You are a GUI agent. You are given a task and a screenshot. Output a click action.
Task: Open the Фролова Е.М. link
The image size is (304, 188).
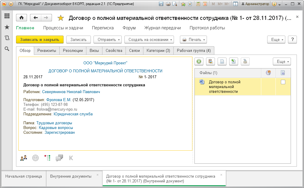pos(59,100)
